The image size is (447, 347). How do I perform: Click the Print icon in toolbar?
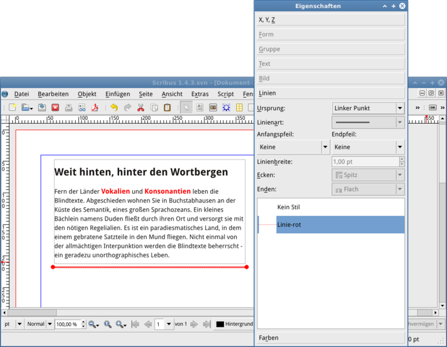pyautogui.click(x=69, y=108)
